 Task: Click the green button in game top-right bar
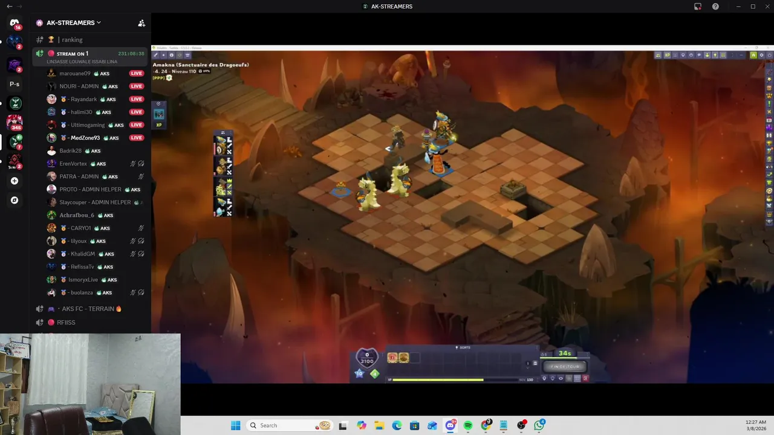point(753,55)
